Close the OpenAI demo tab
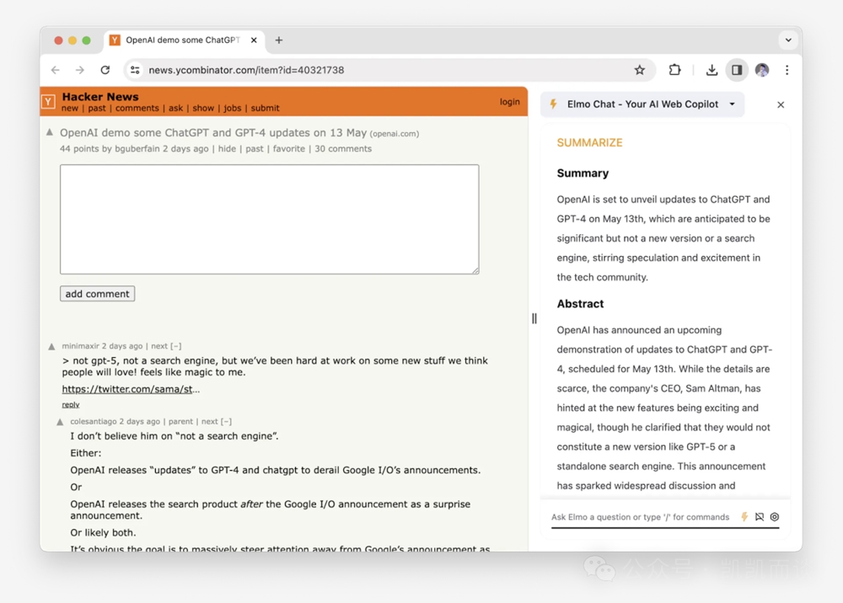Screen dimensions: 843x603 pyautogui.click(x=254, y=40)
